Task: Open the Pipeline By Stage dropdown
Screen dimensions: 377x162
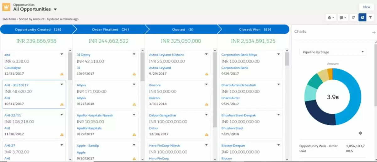Action: click(x=332, y=52)
